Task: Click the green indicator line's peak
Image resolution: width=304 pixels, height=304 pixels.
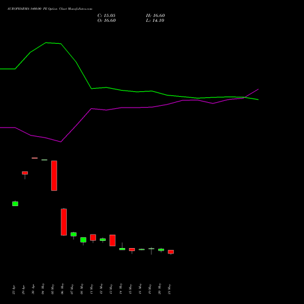Action: point(46,43)
